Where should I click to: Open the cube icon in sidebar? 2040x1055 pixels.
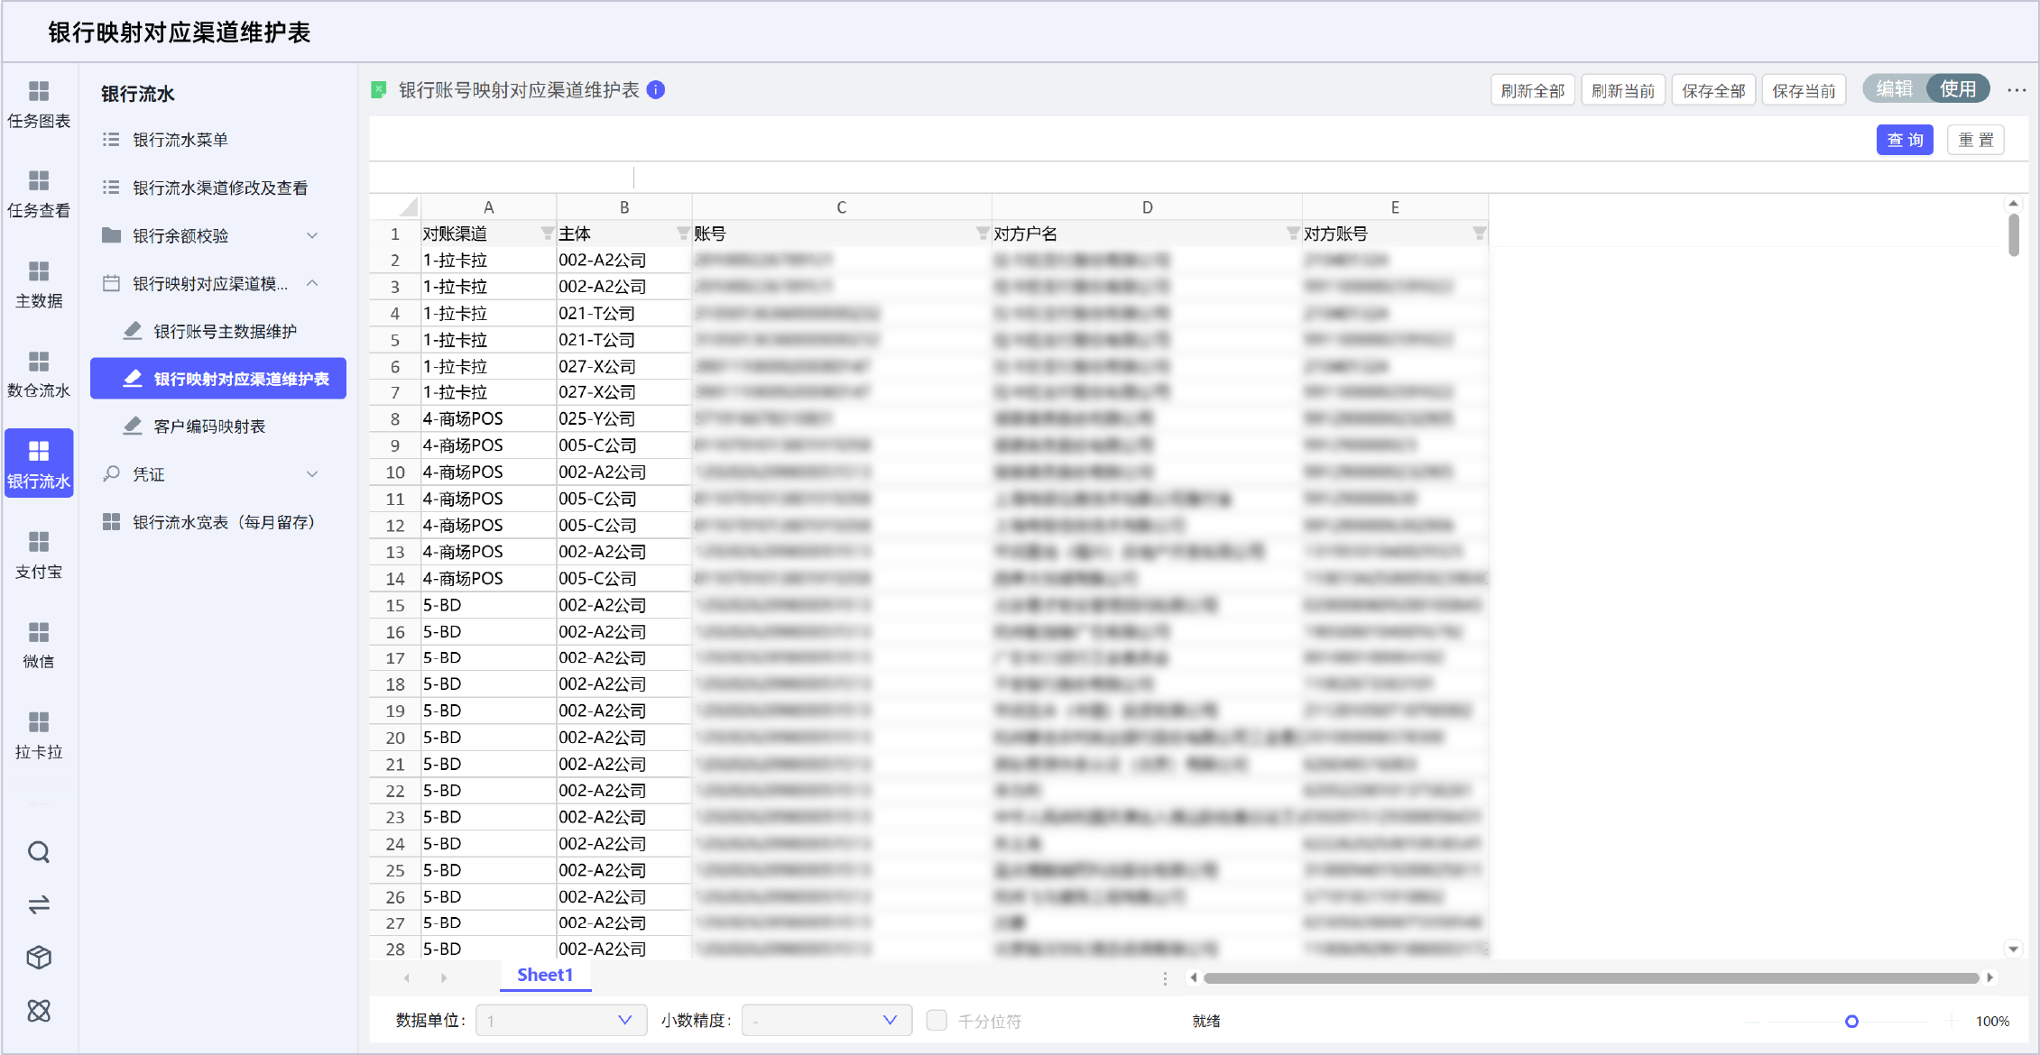pos(39,957)
